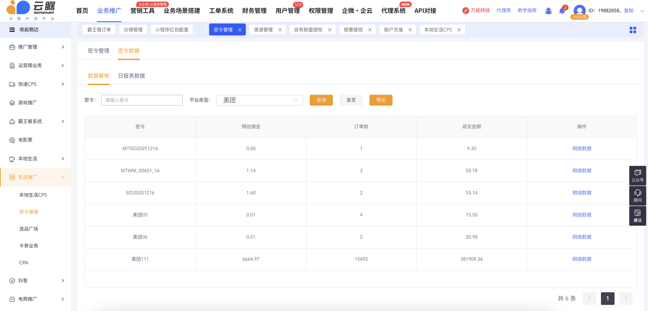Open the grid layout icon at top right
The width and height of the screenshot is (648, 311).
coord(633,30)
